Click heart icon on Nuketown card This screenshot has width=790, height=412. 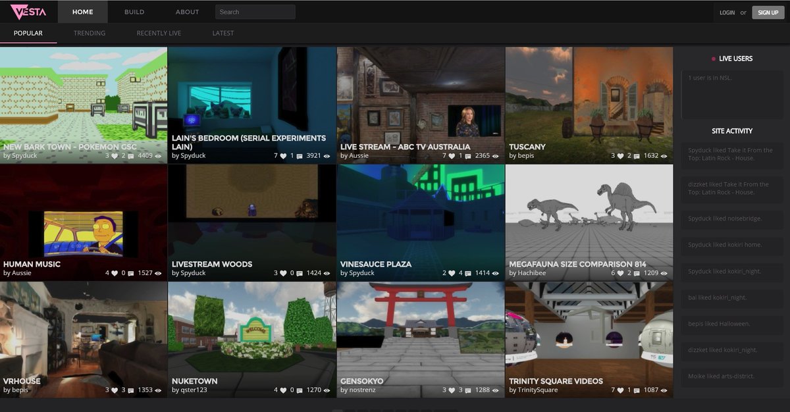pyautogui.click(x=283, y=390)
